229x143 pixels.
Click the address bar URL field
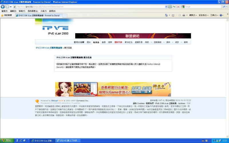(x=89, y=7)
